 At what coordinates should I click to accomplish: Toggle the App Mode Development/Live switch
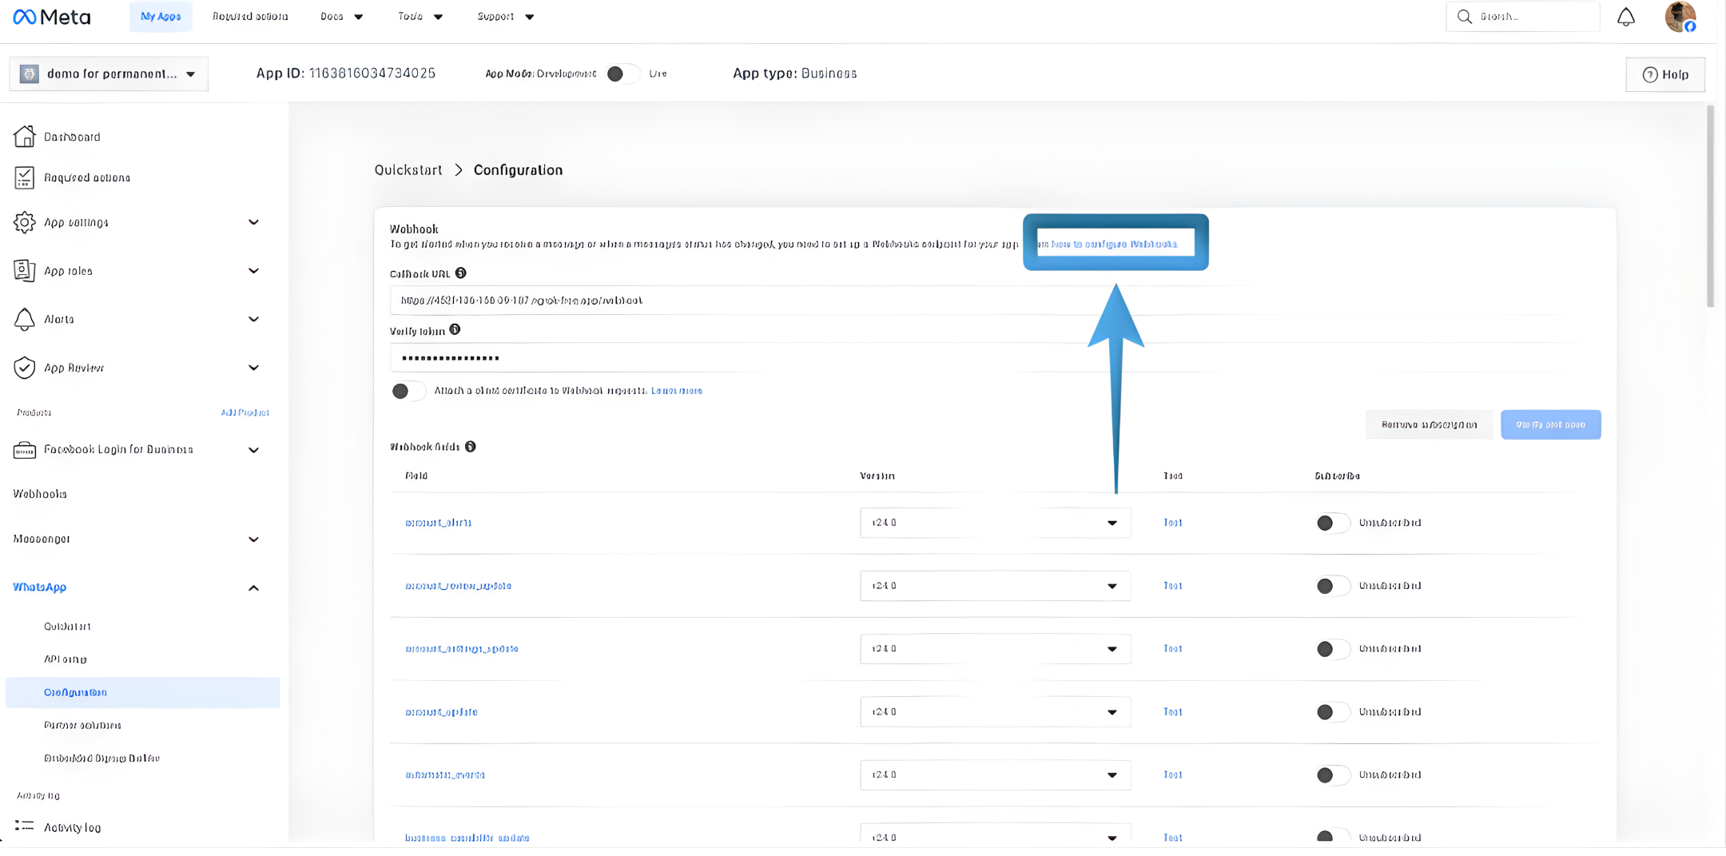click(x=622, y=74)
